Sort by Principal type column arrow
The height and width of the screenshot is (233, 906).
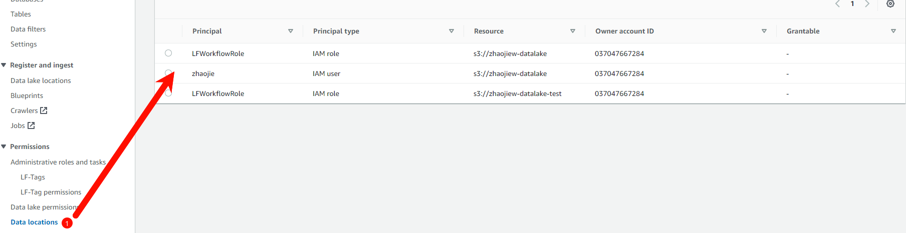451,31
